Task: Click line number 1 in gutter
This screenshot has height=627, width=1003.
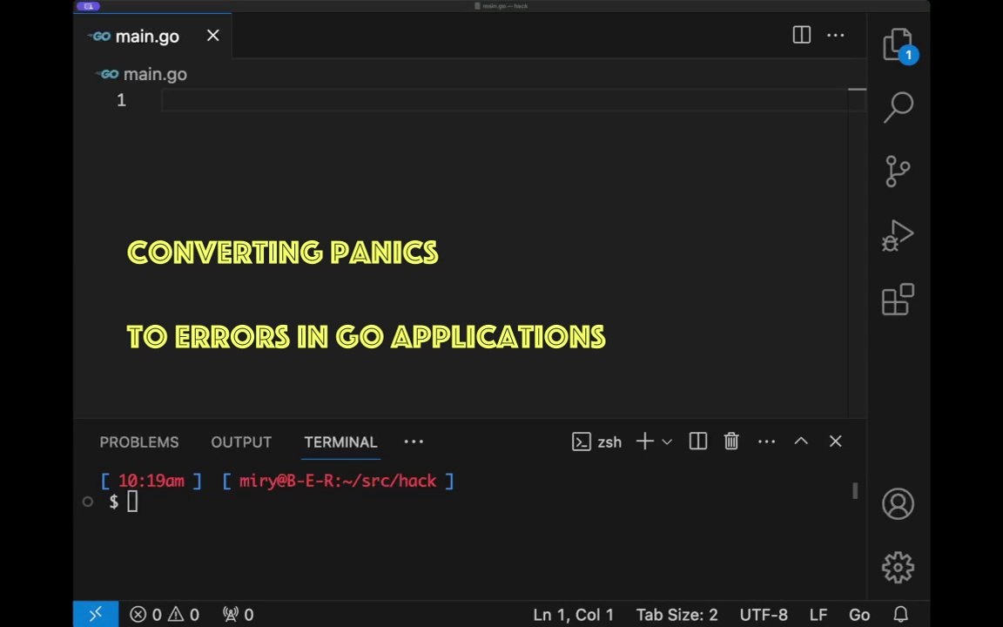Action: coord(121,100)
